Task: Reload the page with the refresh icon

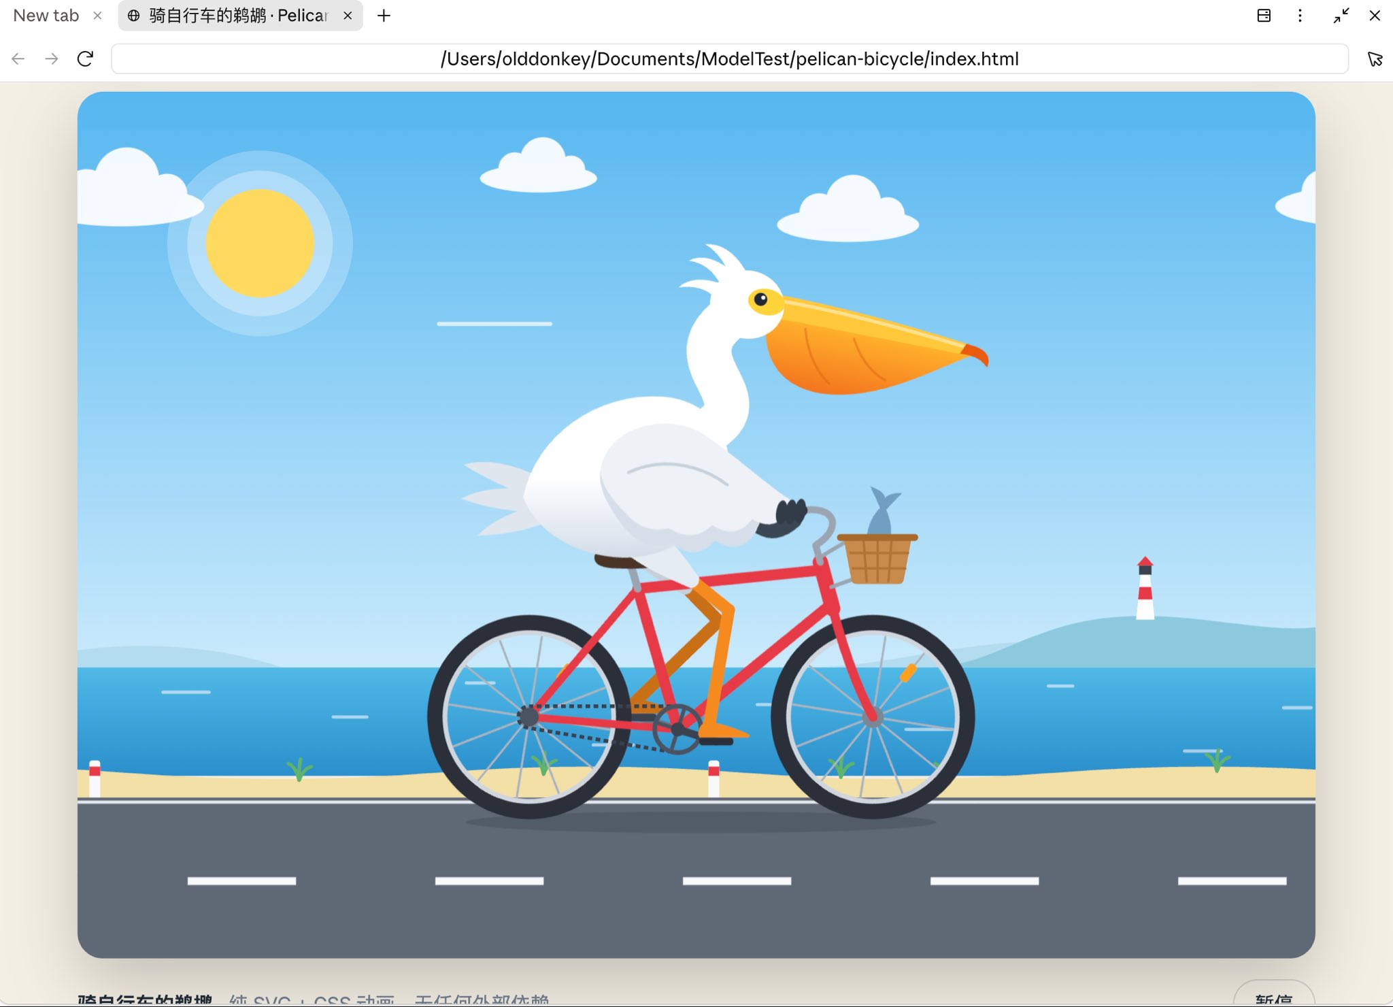Action: (x=85, y=59)
